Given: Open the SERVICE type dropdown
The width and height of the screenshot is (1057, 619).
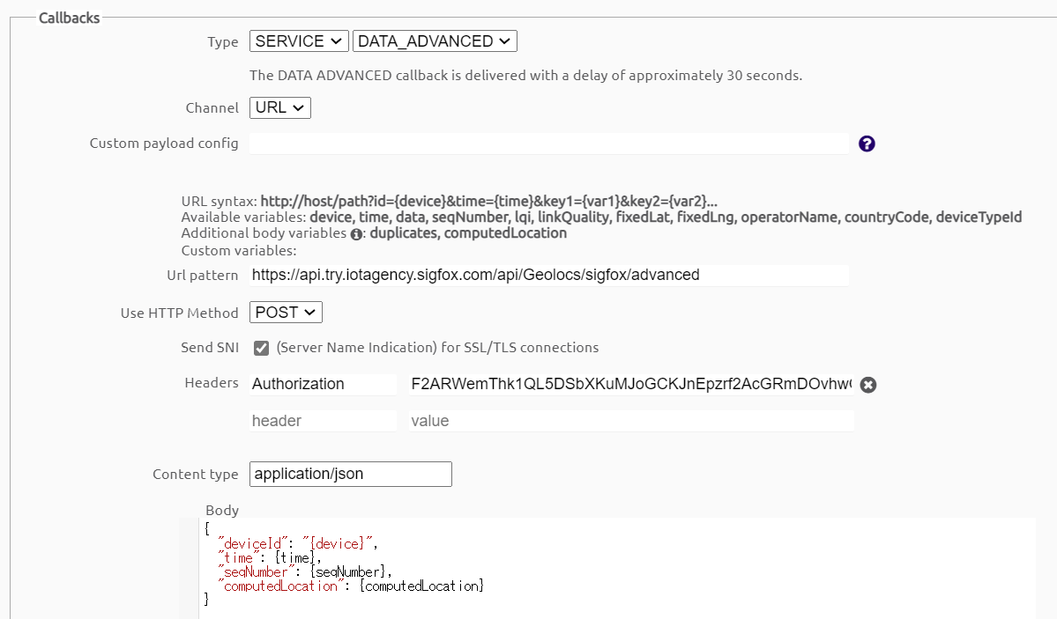Looking at the screenshot, I should 299,41.
